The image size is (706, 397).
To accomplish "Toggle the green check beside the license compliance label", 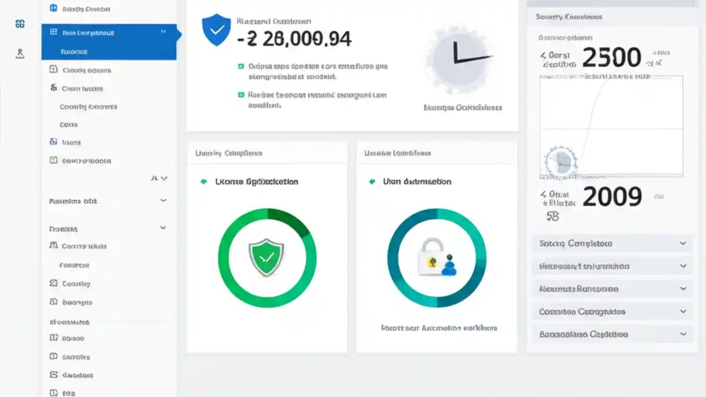I will click(x=203, y=181).
